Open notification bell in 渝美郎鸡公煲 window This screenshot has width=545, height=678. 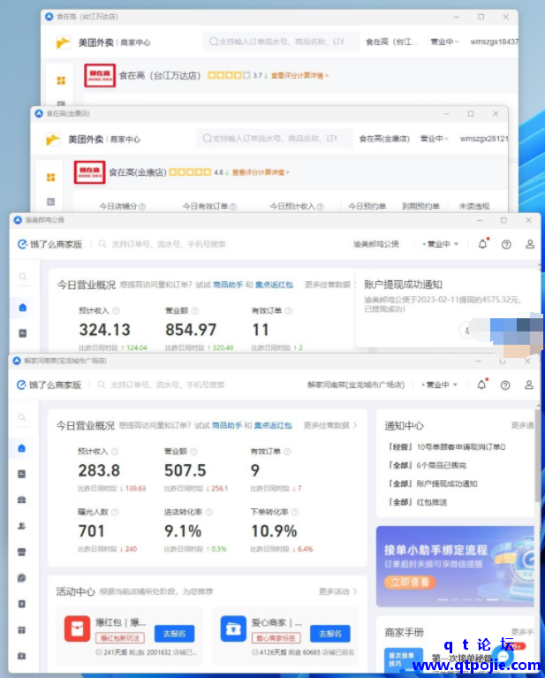coord(483,244)
